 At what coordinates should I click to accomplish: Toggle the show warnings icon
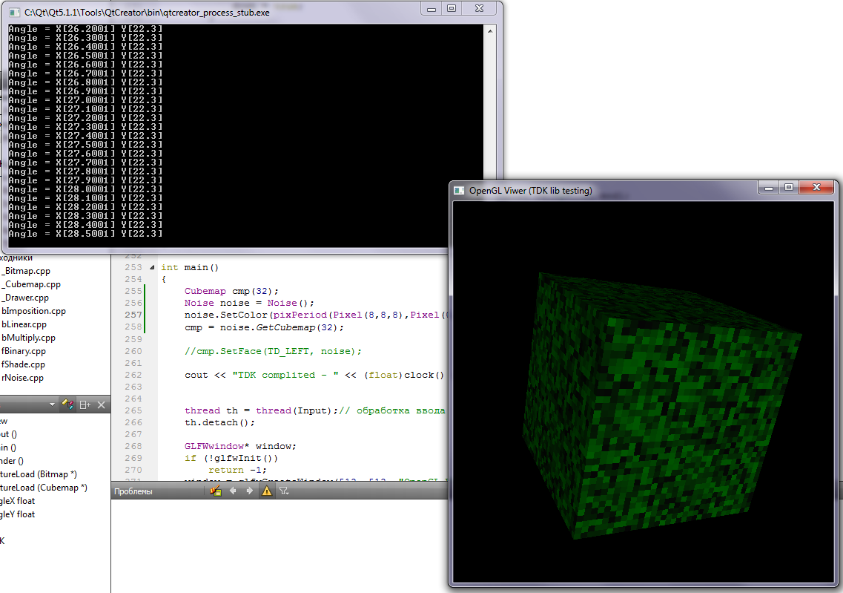pos(267,491)
